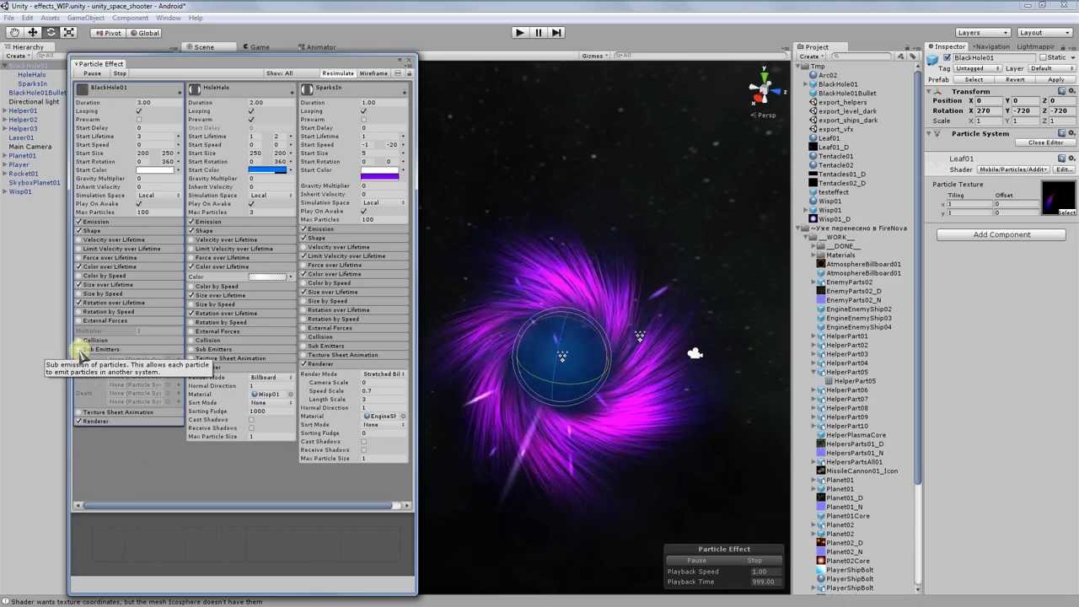Viewport: 1079px width, 607px height.
Task: Open Transform component gear settings
Action: coord(1071,91)
